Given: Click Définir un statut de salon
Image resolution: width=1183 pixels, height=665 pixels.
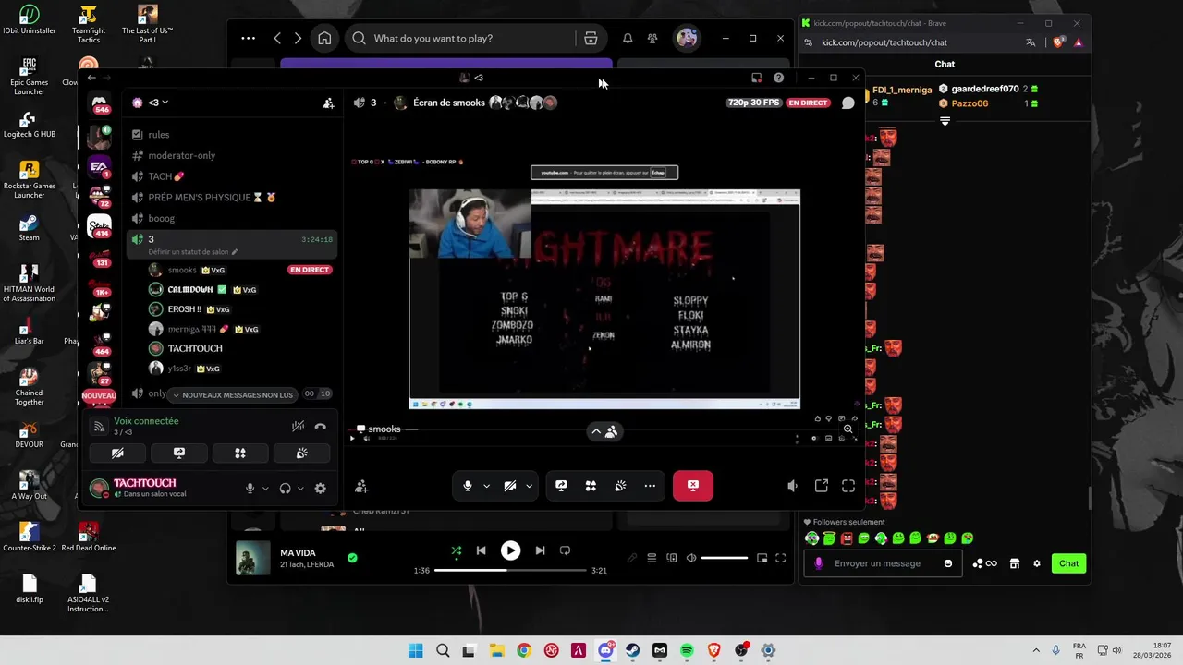Looking at the screenshot, I should [x=192, y=251].
